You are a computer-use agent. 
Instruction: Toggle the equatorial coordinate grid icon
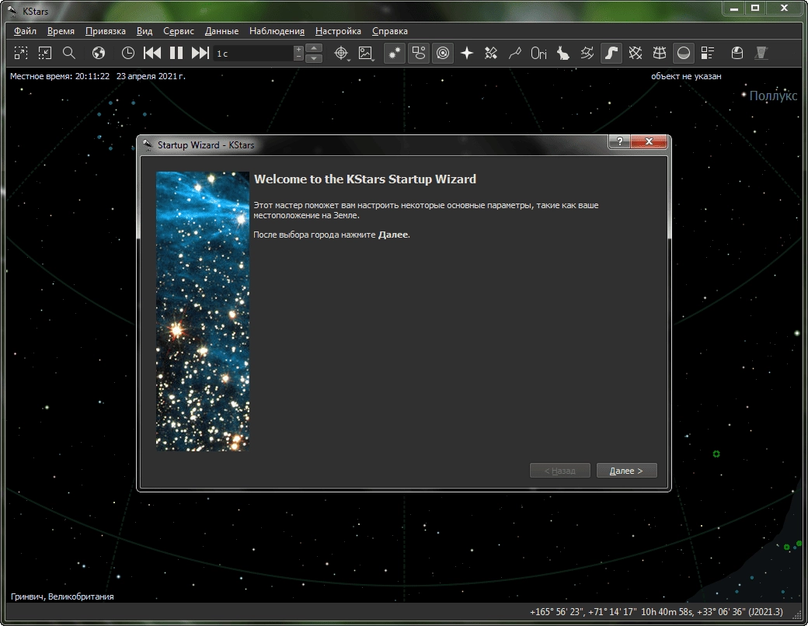pyautogui.click(x=636, y=53)
